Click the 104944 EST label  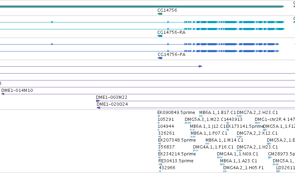[166, 126]
